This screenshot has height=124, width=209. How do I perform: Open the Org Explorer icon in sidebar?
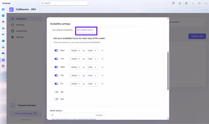(3, 47)
